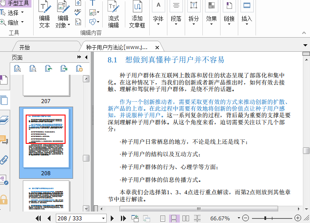
Task: Open the 字体 font dropdown
Action: [x=159, y=14]
